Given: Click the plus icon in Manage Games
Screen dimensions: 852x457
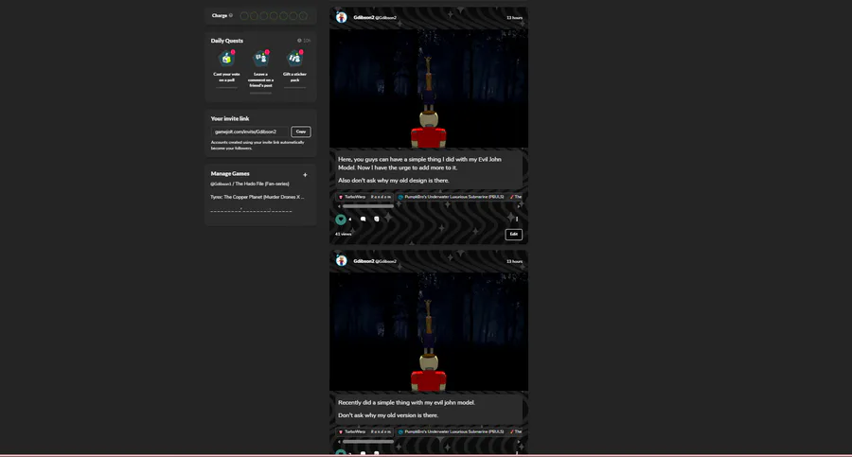Looking at the screenshot, I should click(x=305, y=175).
